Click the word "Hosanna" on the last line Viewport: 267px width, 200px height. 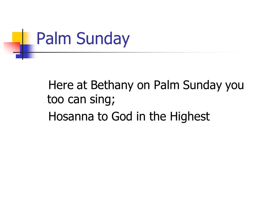click(x=71, y=117)
